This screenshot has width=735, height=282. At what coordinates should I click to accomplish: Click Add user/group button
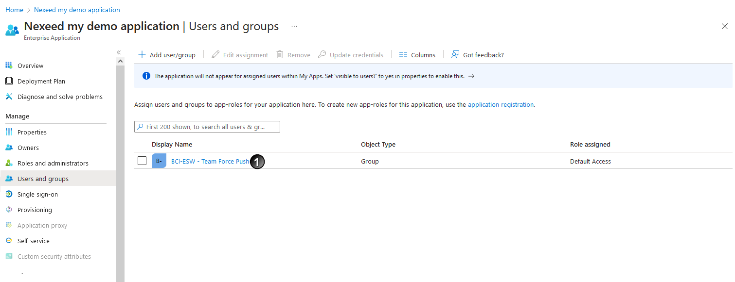tap(167, 55)
